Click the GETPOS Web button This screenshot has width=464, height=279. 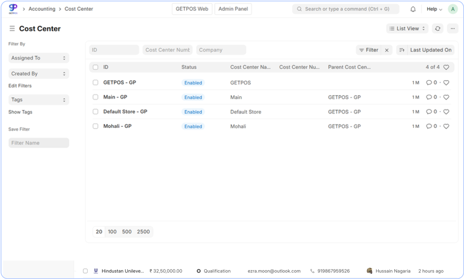tap(192, 9)
